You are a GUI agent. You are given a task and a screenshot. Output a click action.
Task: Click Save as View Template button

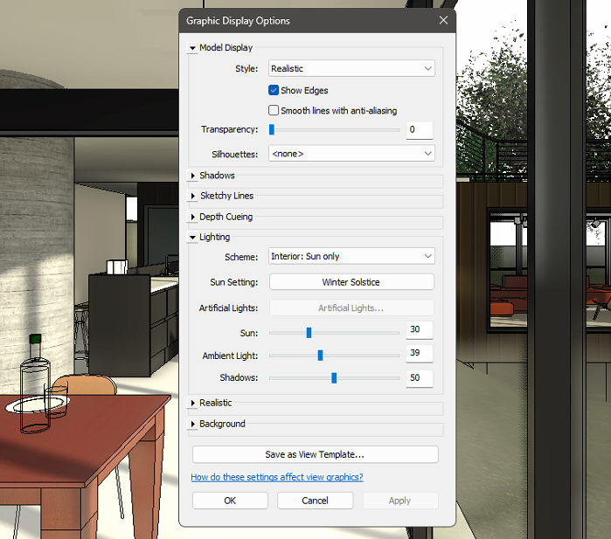point(315,454)
